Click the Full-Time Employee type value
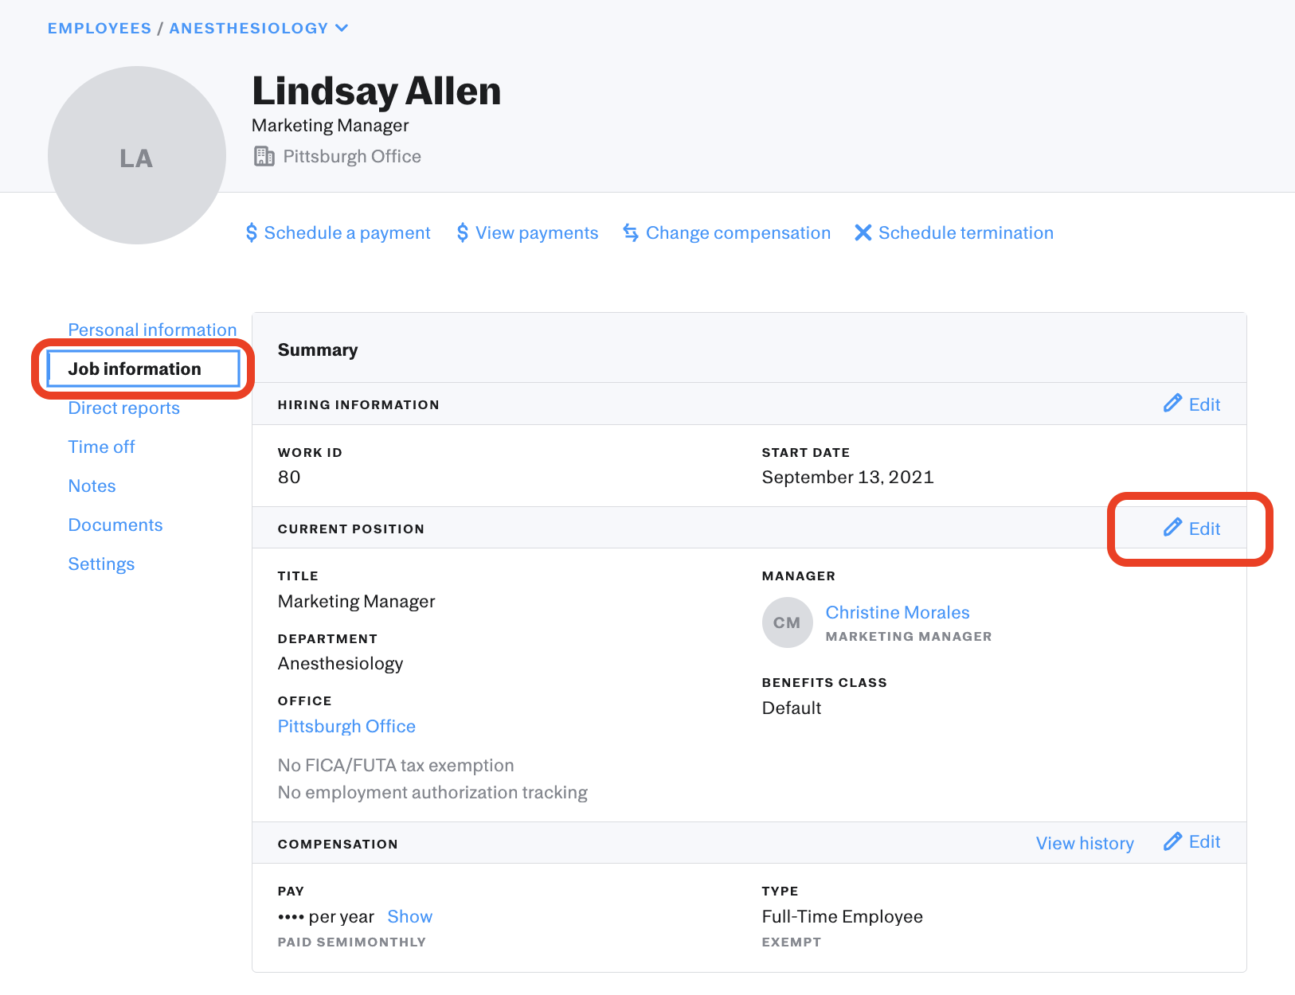This screenshot has height=995, width=1295. click(842, 916)
